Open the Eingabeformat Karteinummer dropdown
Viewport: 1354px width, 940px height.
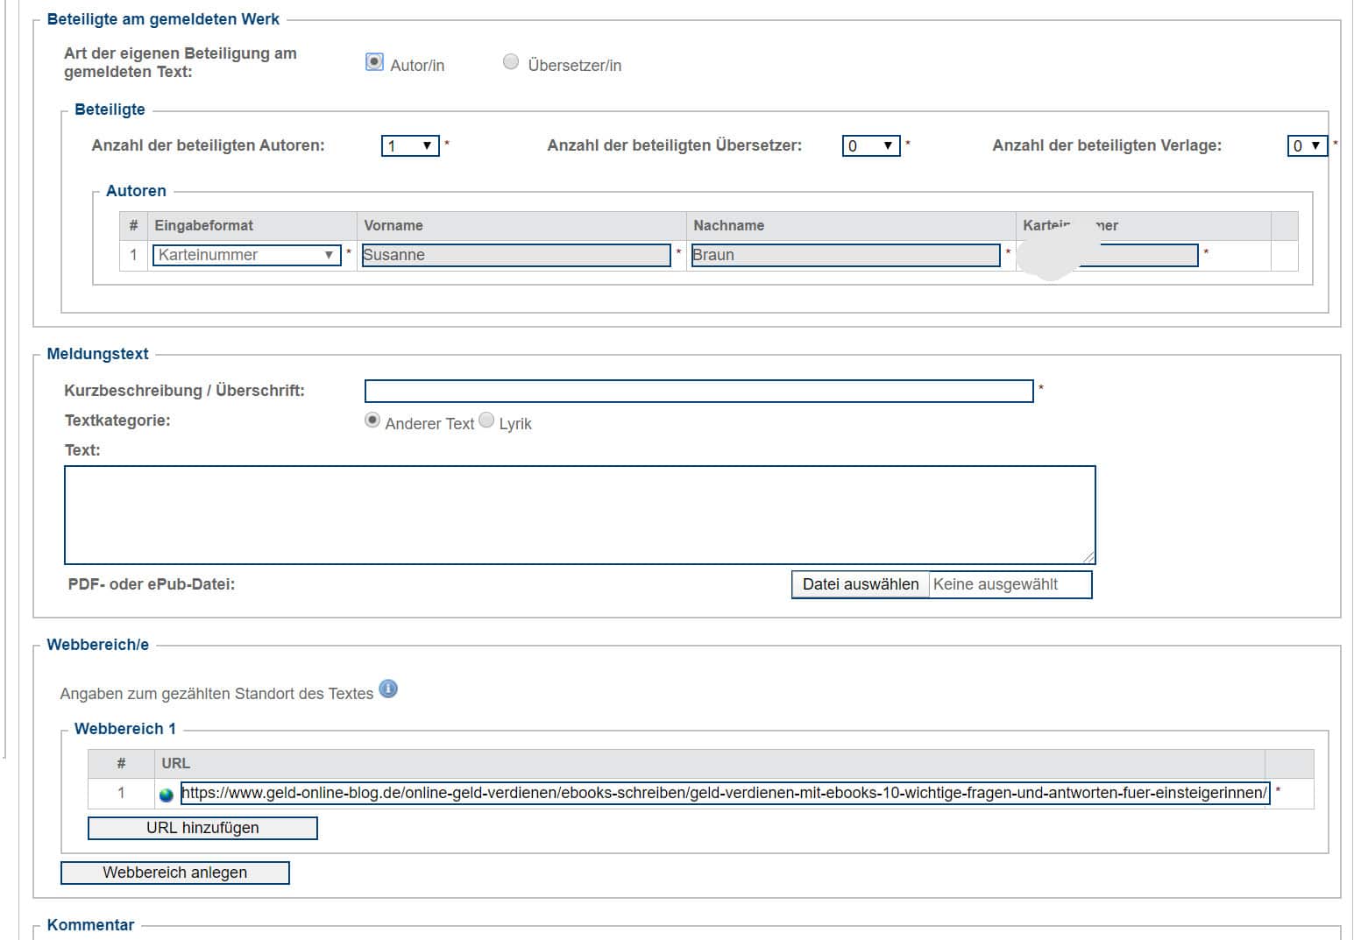246,255
